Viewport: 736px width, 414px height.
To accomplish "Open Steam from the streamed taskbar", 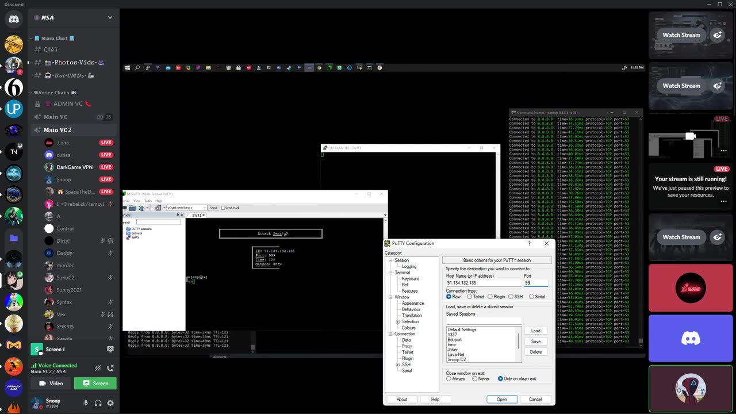I will coord(289,68).
